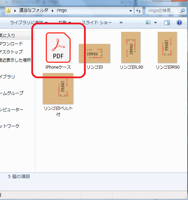Screen dimensions: 188x200
Task: Click the folder icon in address bar
Action: coord(9,10)
